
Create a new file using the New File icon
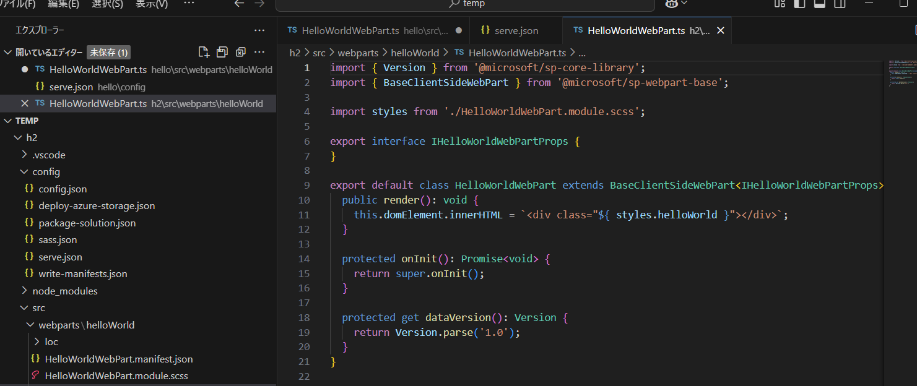coord(204,52)
